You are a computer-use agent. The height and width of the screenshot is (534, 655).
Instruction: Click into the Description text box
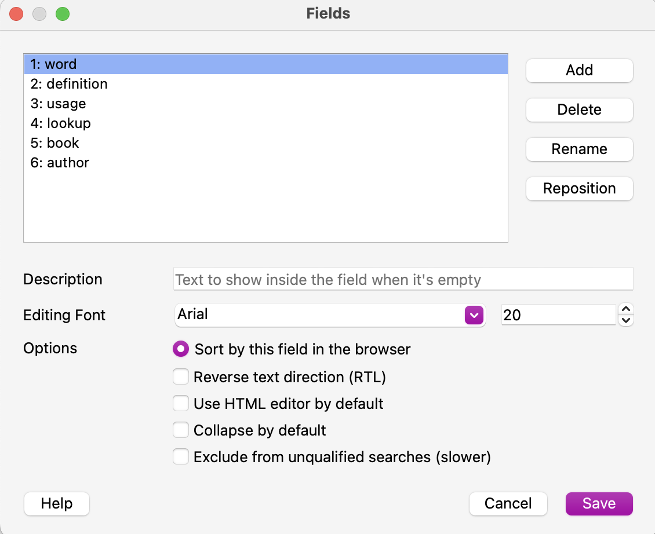tap(403, 280)
